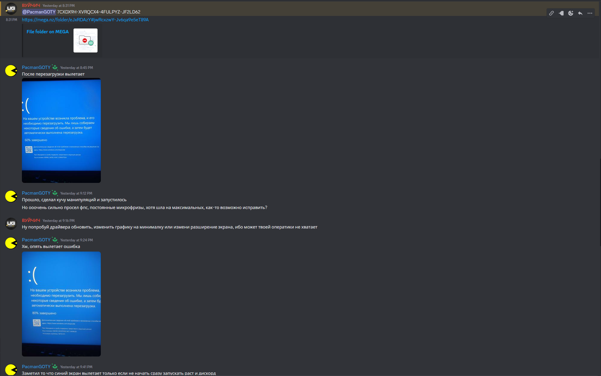Viewport: 601px width, 376px height.
Task: Open the mega.nz folder hyperlink
Action: click(x=85, y=20)
